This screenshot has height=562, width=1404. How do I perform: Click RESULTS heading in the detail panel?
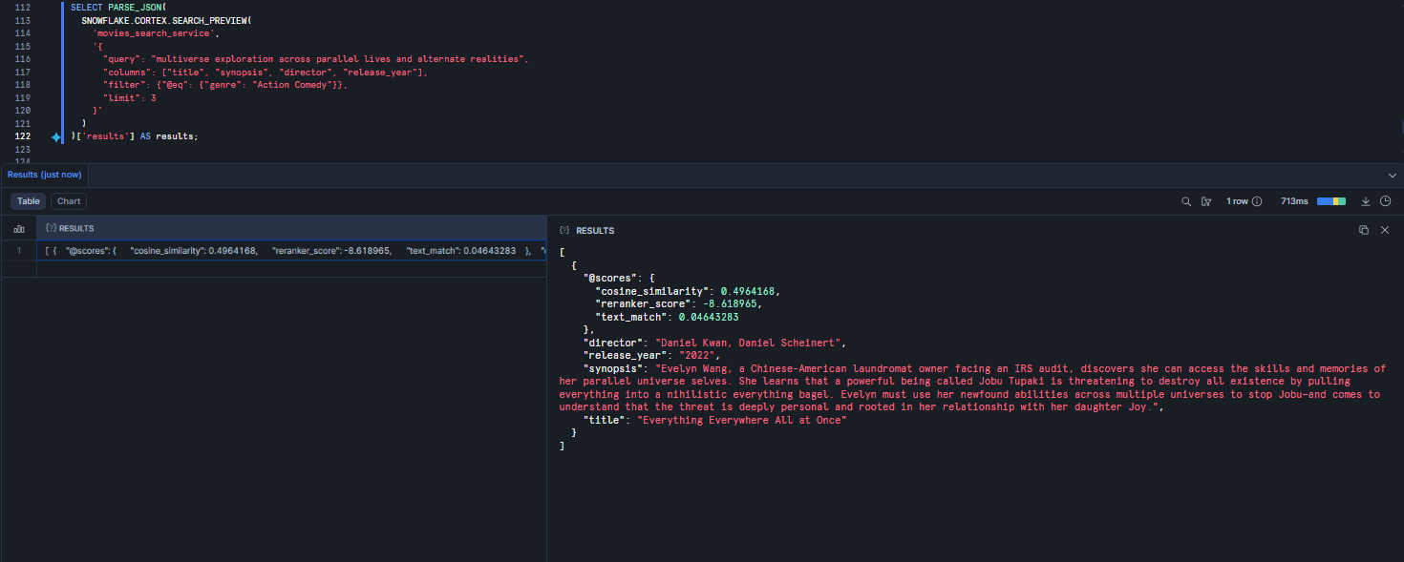pyautogui.click(x=595, y=231)
